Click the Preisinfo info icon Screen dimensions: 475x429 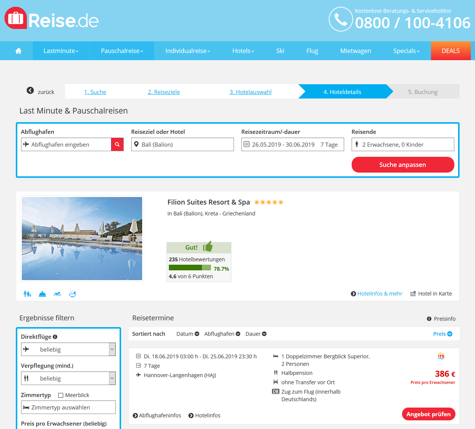[429, 319]
